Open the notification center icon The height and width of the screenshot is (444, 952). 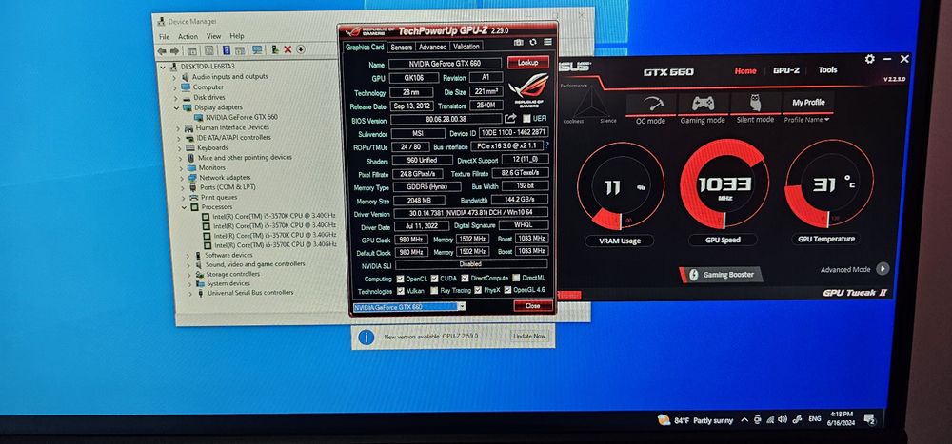pos(869,419)
